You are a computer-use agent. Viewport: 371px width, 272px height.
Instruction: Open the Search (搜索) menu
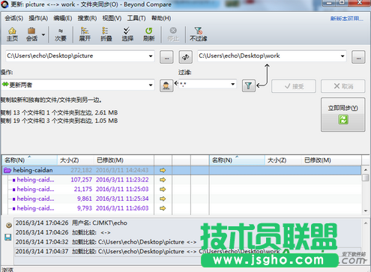87,18
